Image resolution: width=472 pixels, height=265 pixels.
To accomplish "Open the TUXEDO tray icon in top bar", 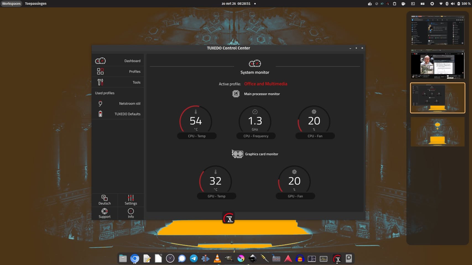I will coord(388,4).
